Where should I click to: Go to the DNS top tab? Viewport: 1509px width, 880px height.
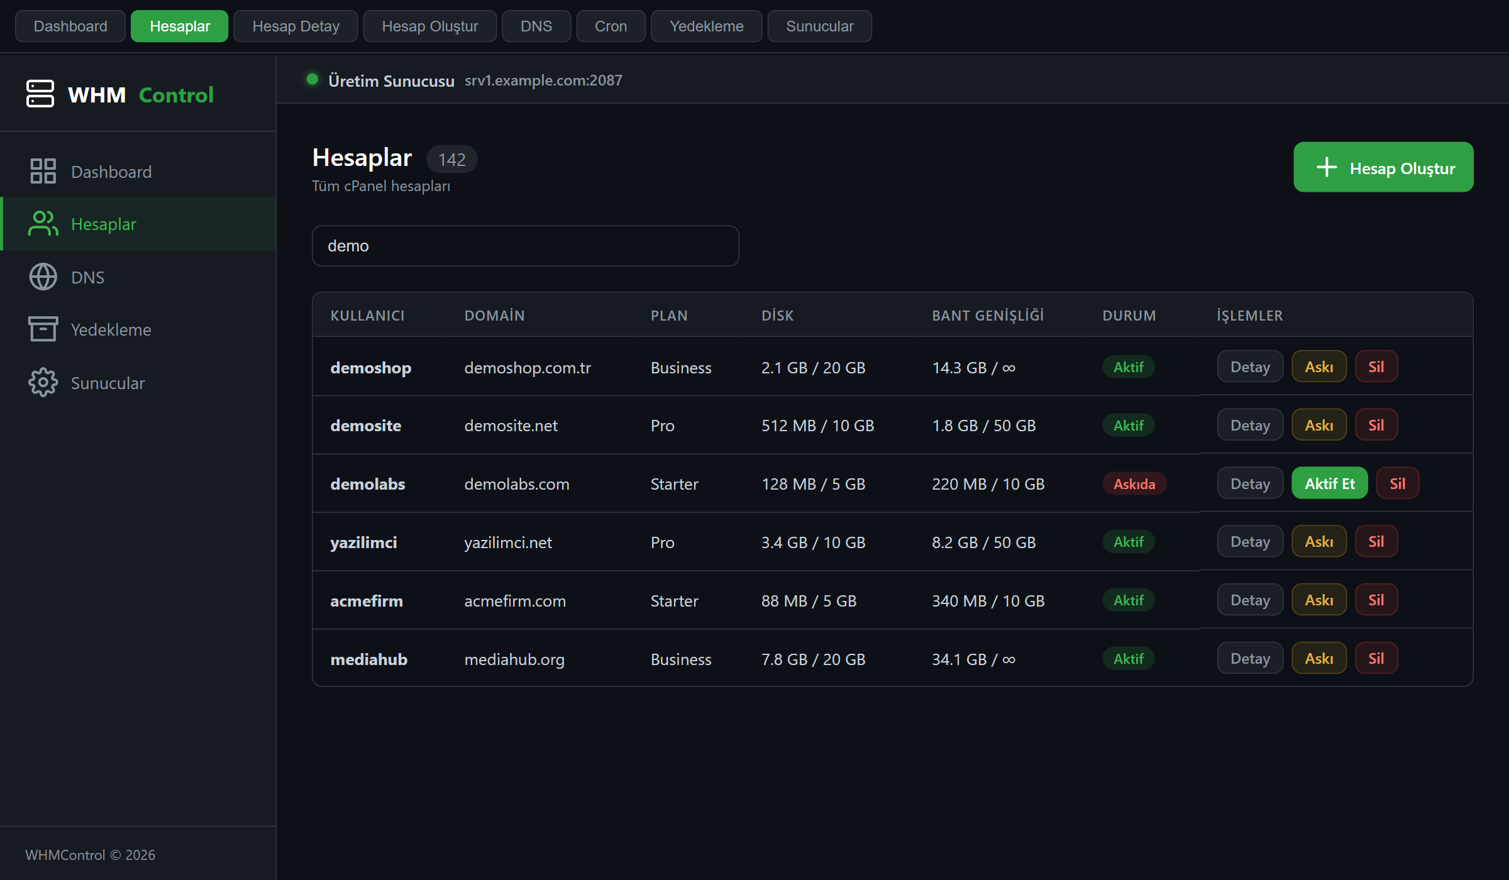tap(536, 26)
